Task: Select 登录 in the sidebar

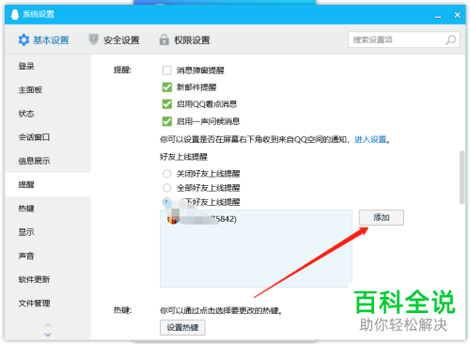Action: (48, 66)
